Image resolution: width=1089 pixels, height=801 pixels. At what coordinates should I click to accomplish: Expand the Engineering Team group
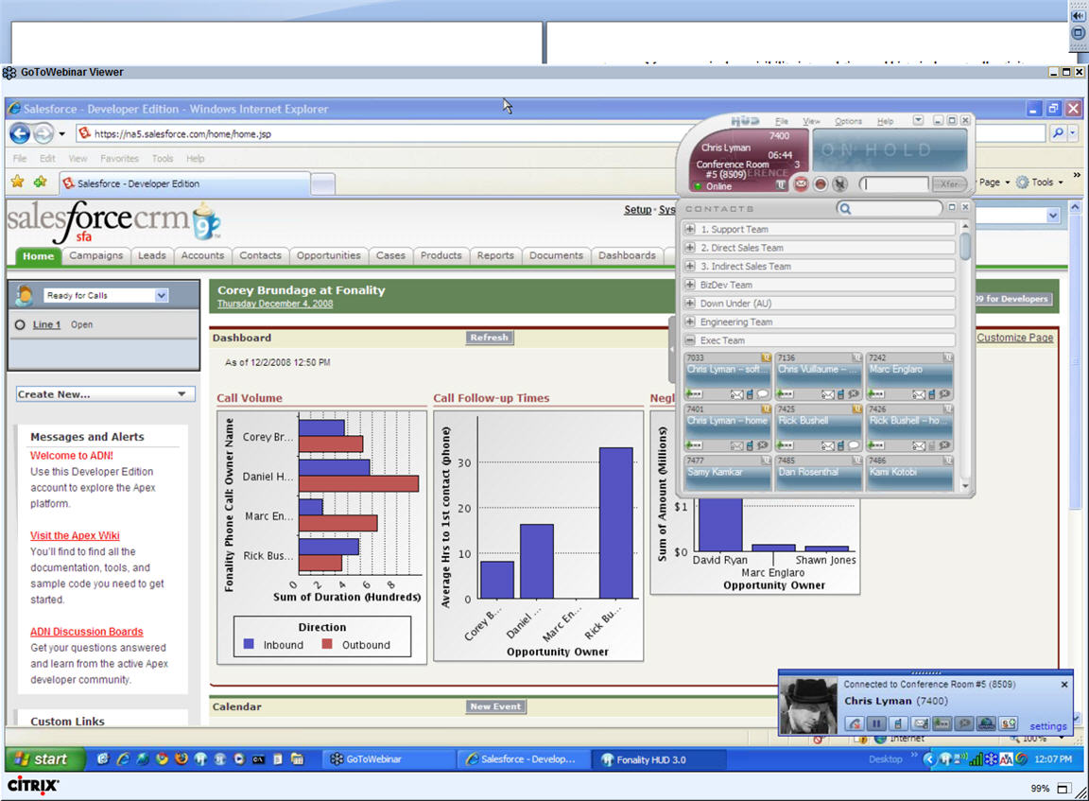(x=690, y=322)
